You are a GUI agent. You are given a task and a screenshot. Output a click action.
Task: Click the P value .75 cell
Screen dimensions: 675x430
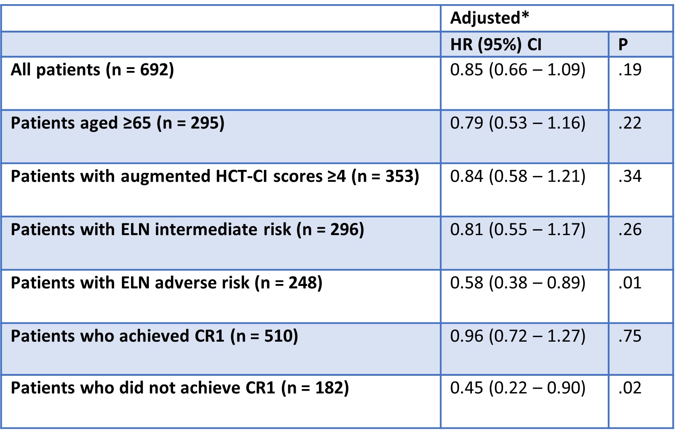[x=630, y=336]
